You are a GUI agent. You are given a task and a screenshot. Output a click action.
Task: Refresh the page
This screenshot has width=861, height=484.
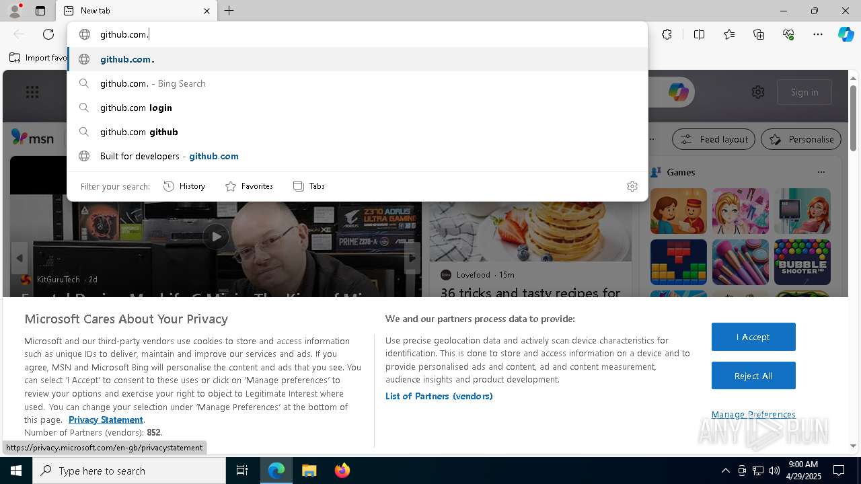tap(48, 34)
